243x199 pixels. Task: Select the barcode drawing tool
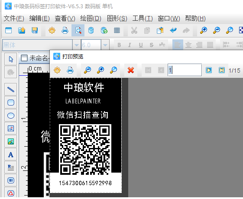pyautogui.click(x=11, y=180)
